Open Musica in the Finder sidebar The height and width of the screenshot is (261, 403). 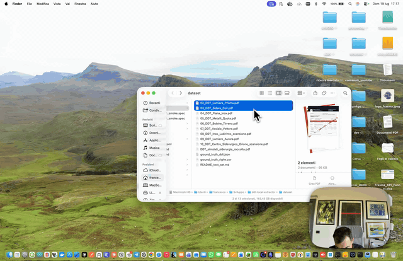[152, 148]
